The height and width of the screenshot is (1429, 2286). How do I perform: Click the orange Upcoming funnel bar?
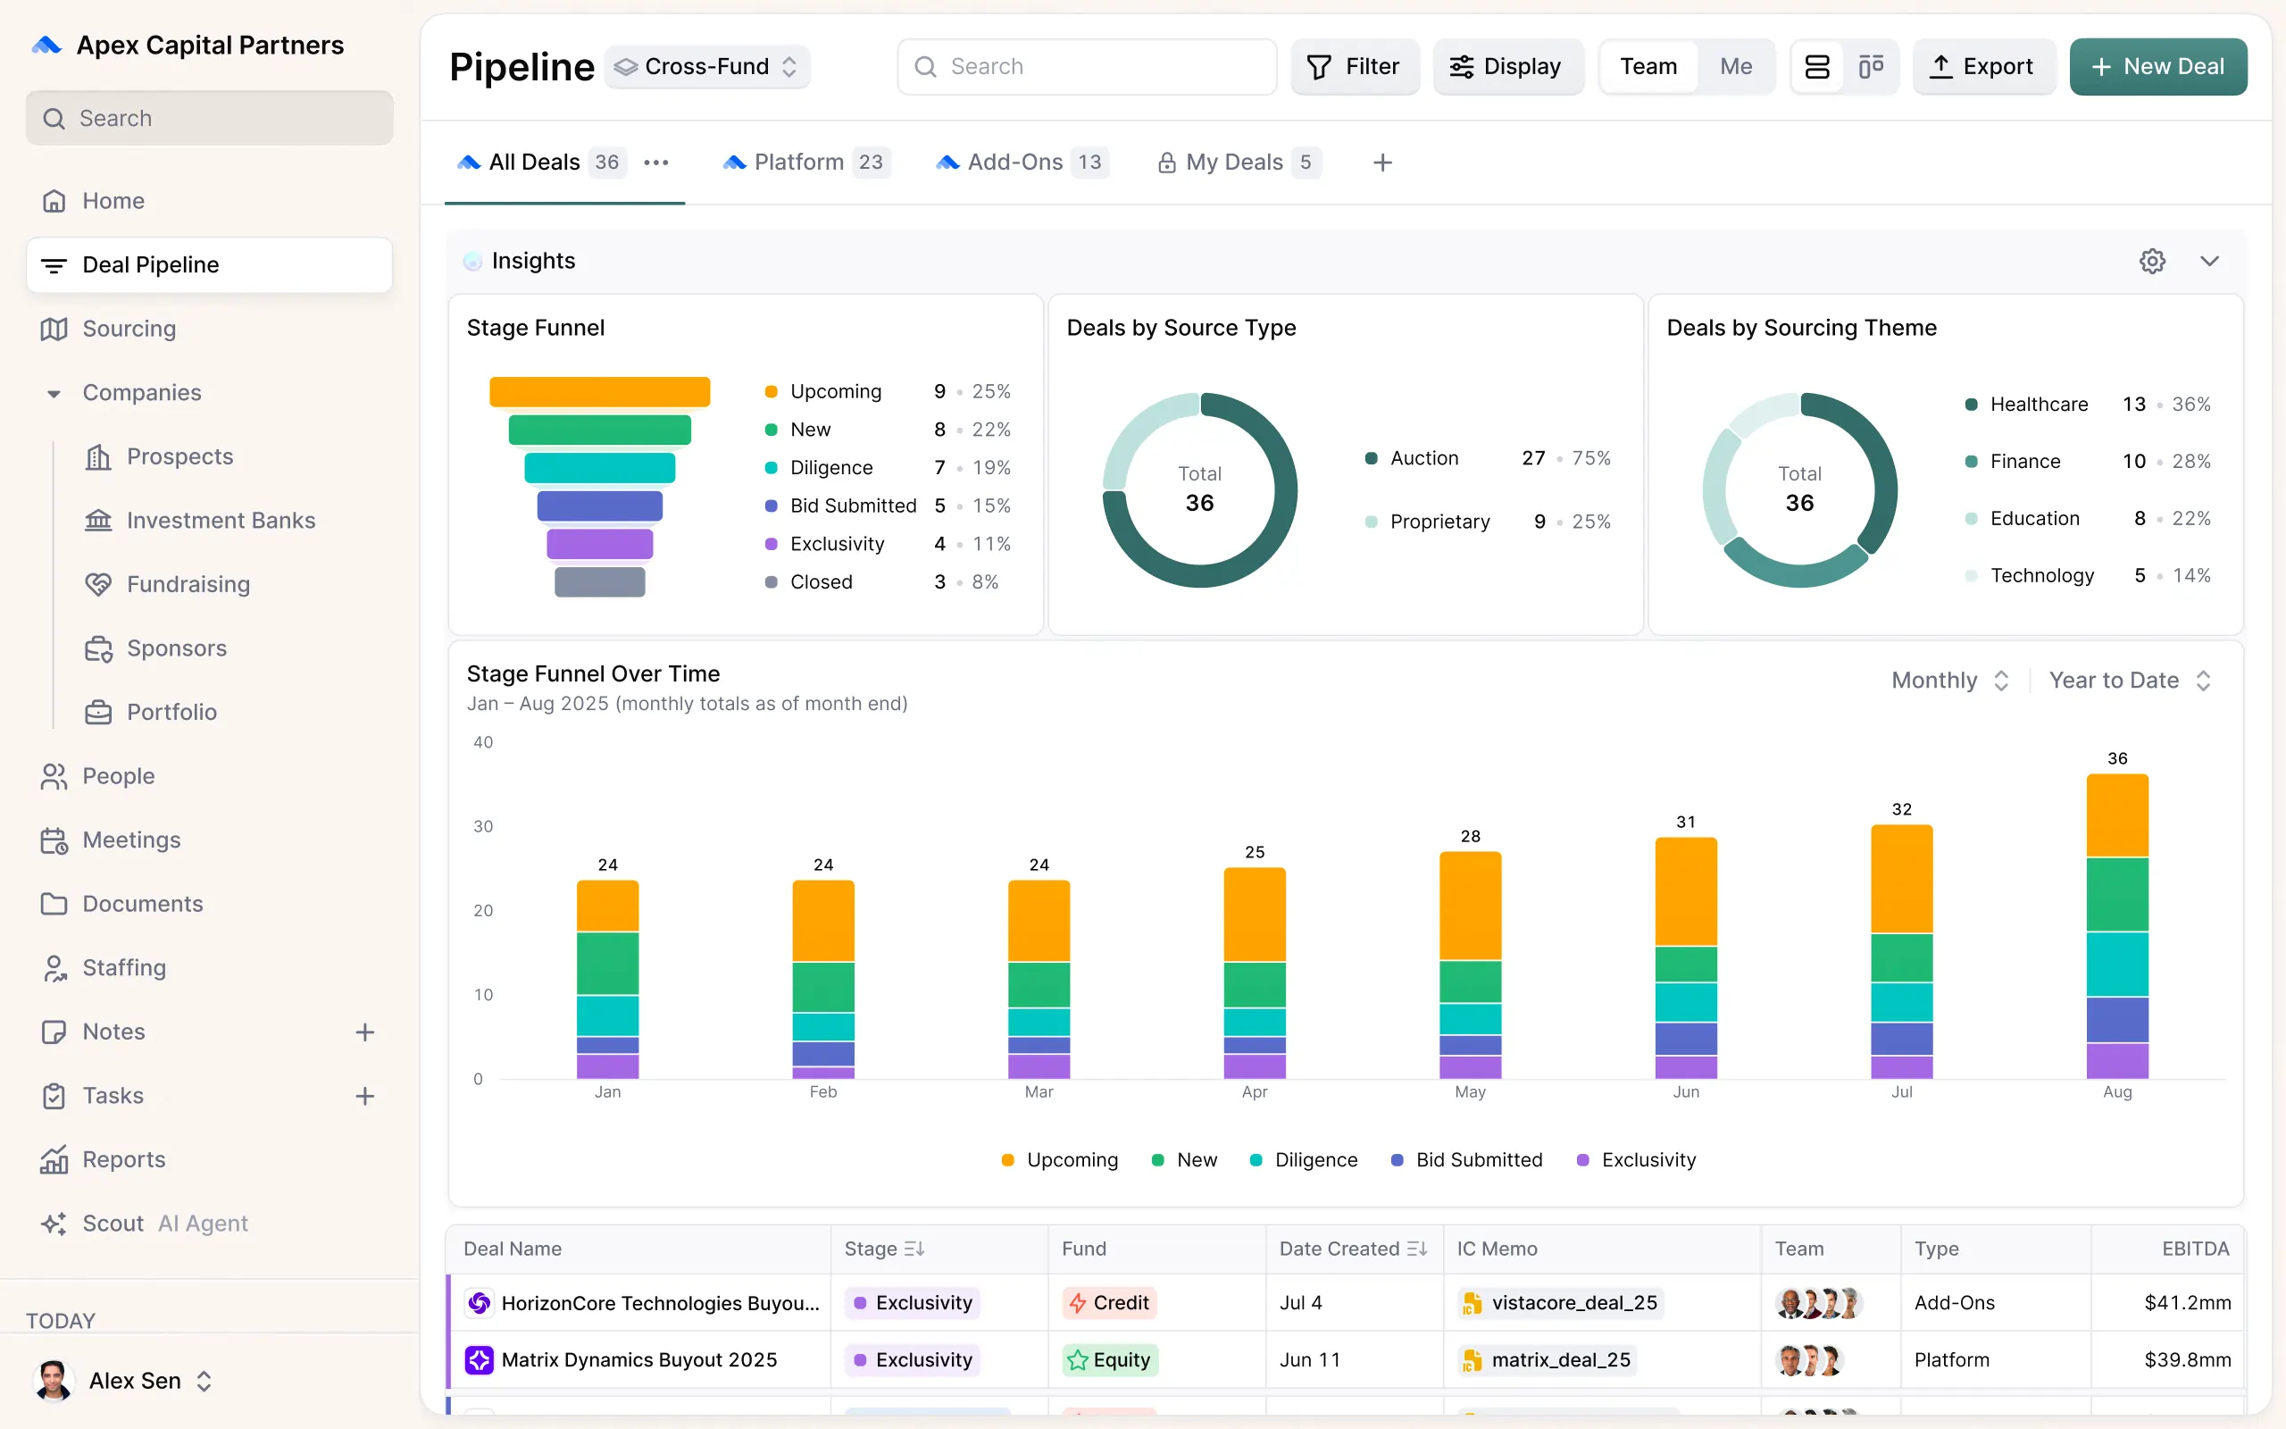click(600, 391)
